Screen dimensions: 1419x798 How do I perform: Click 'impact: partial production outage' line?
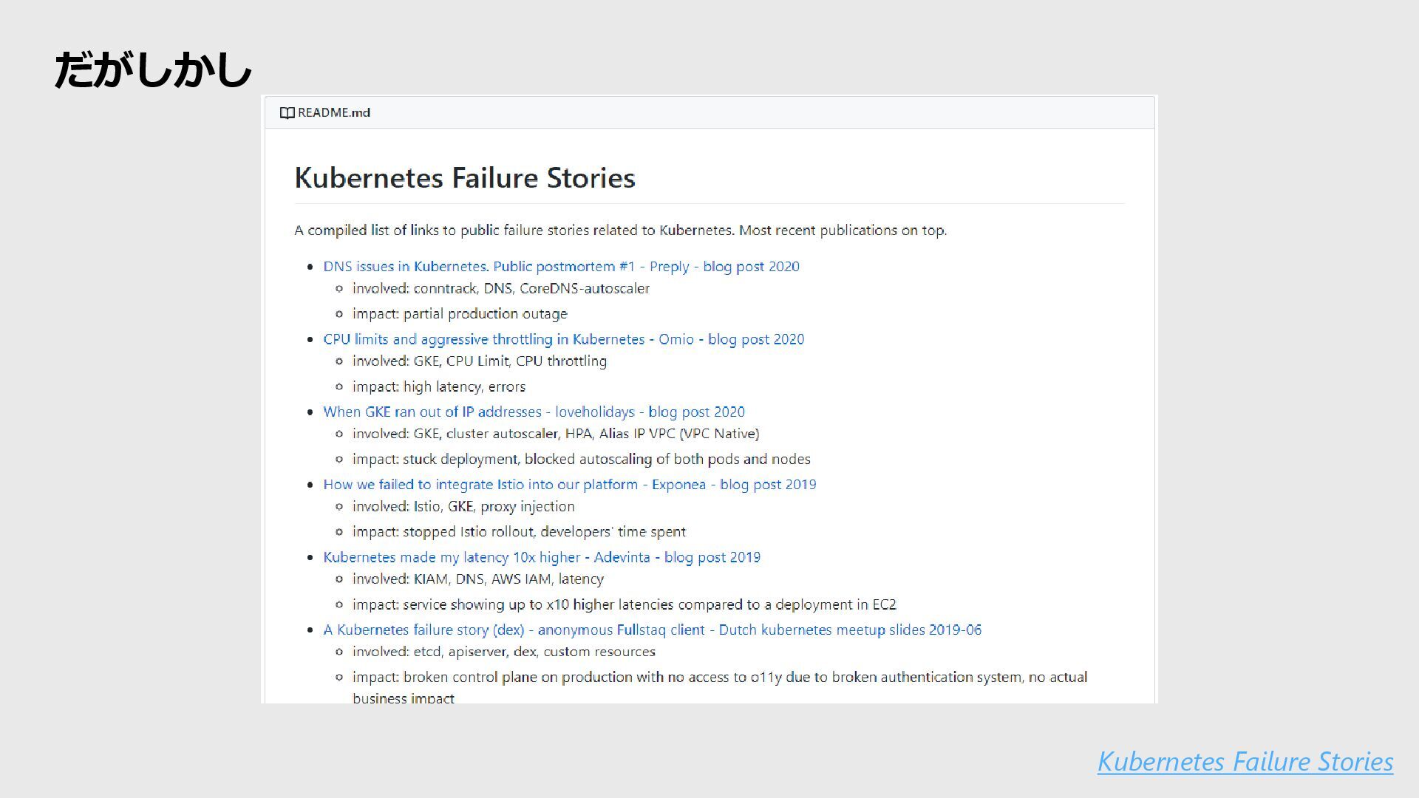pos(460,314)
